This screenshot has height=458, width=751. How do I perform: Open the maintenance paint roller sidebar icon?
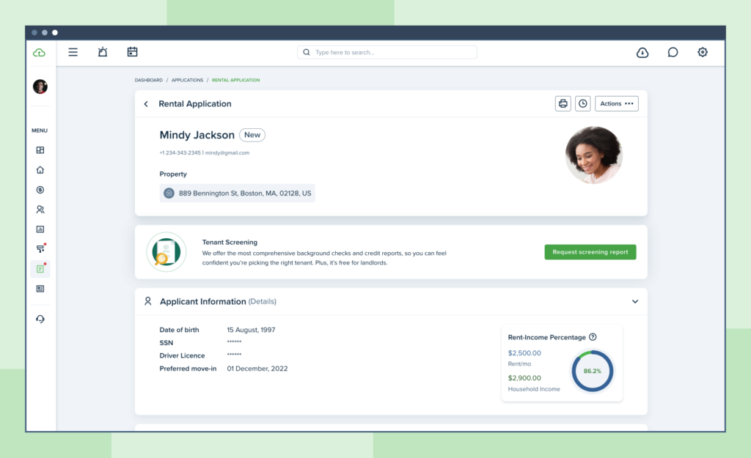[x=41, y=248]
